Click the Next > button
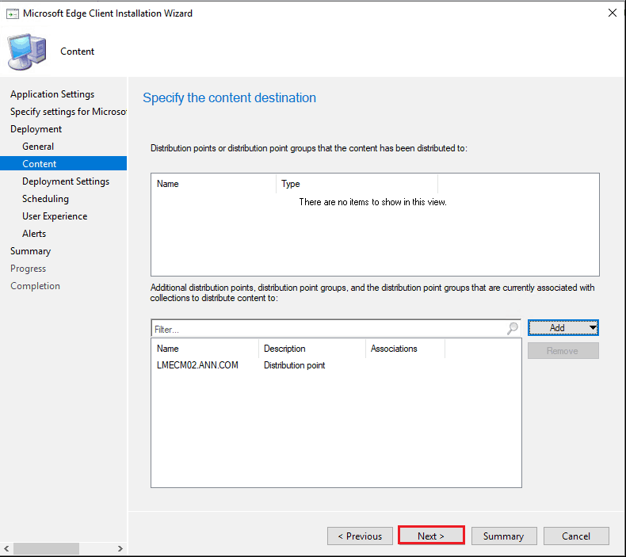This screenshot has height=557, width=626. coord(431,536)
